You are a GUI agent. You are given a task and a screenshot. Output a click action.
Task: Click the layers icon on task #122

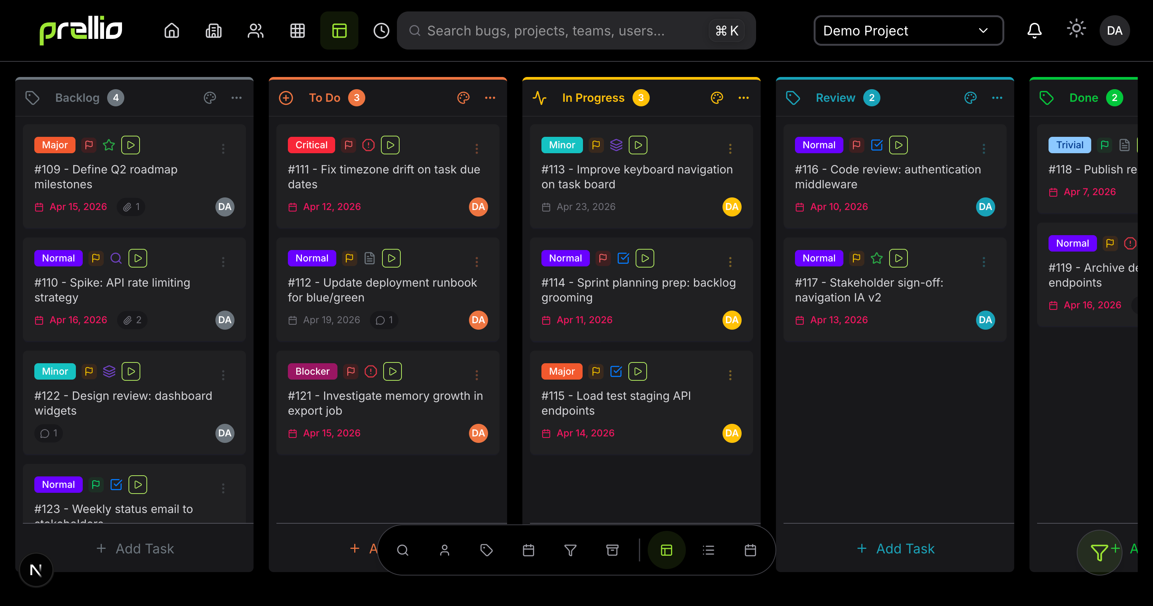pos(109,372)
